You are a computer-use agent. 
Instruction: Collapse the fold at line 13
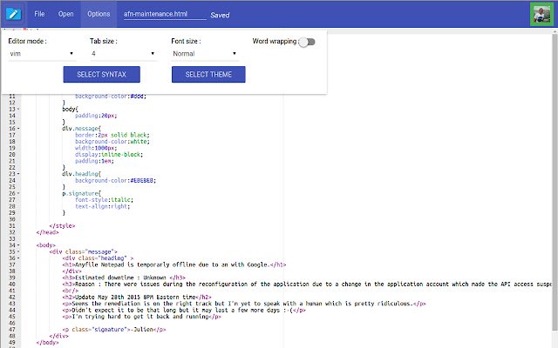(x=18, y=109)
